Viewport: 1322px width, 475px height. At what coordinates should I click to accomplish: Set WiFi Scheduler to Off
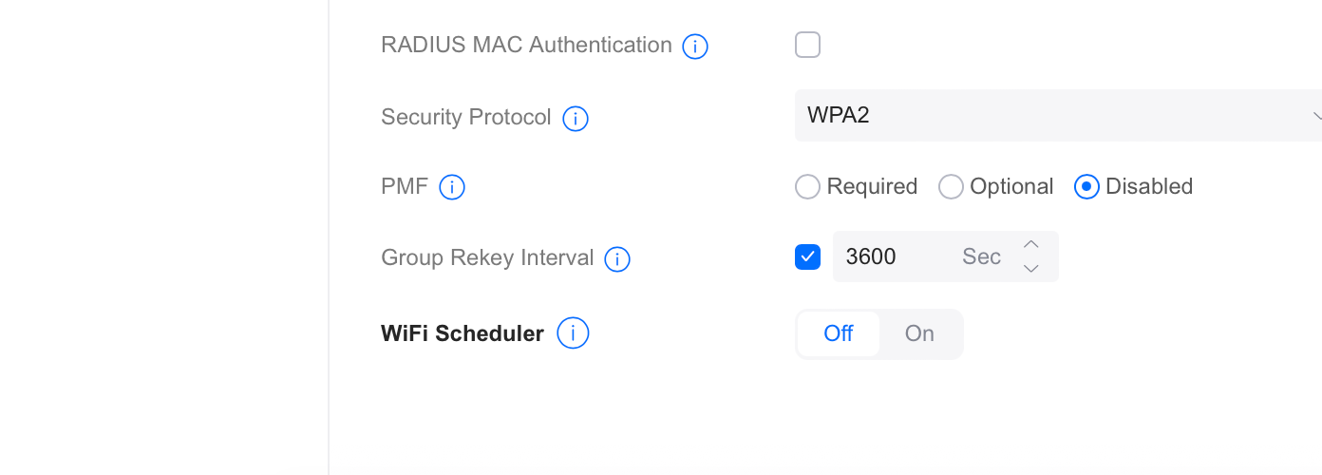tap(839, 333)
